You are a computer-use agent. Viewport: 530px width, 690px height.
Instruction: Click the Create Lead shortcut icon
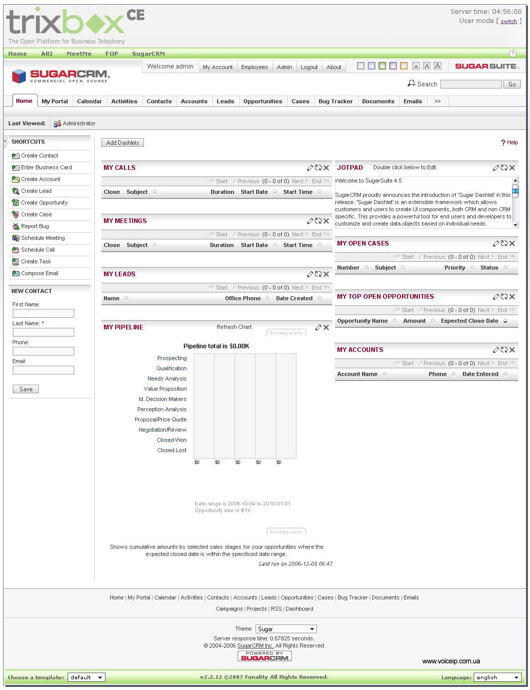pyautogui.click(x=15, y=191)
